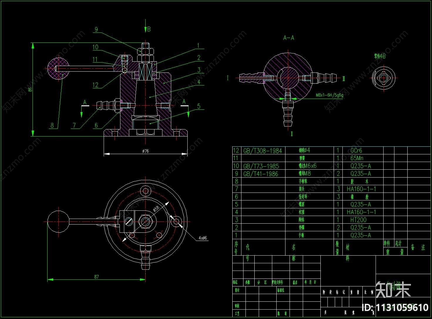The image size is (432, 319).
Task: Click the 备注 column header
Action: pyautogui.click(x=418, y=248)
